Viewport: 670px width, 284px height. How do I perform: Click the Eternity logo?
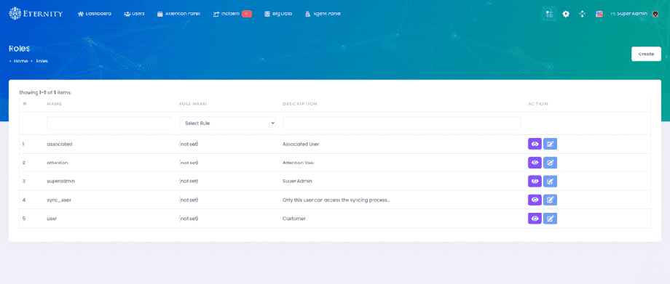(x=36, y=14)
